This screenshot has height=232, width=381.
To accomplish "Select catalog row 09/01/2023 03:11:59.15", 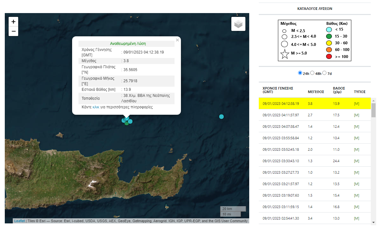I will tap(315, 207).
